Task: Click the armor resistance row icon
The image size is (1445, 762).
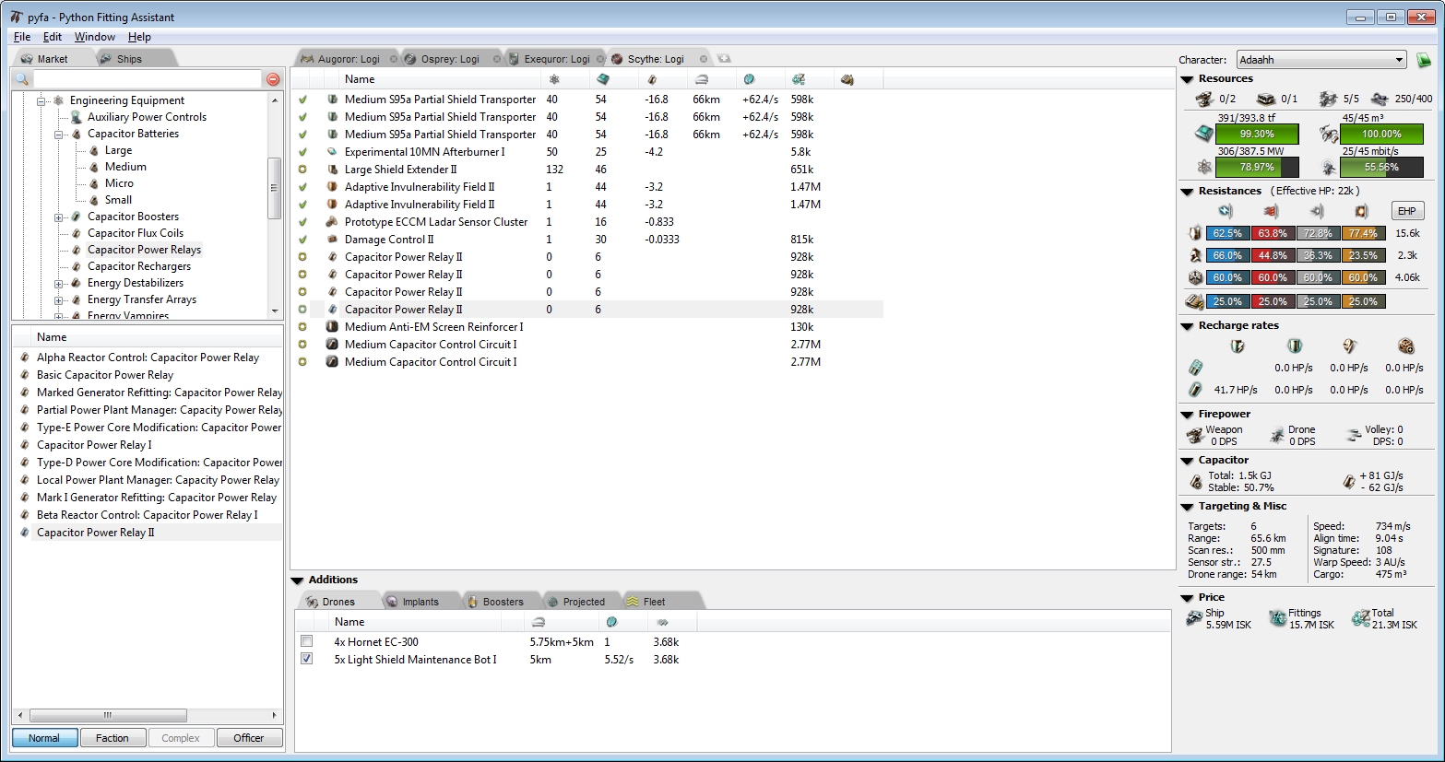Action: pos(1196,255)
